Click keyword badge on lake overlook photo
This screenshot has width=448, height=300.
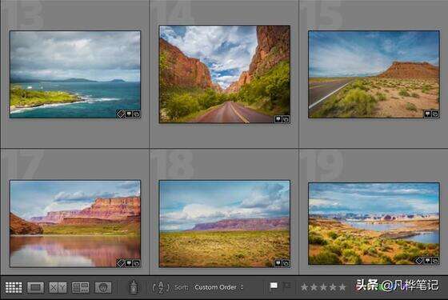(419, 261)
